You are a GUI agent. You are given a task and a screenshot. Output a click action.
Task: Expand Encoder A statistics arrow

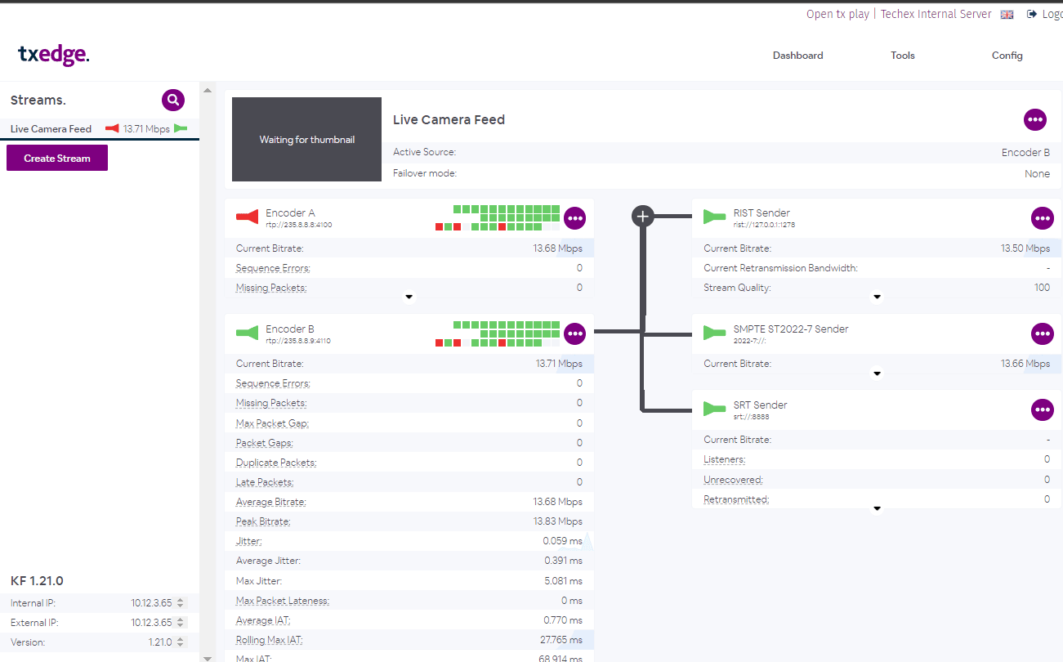tap(409, 297)
